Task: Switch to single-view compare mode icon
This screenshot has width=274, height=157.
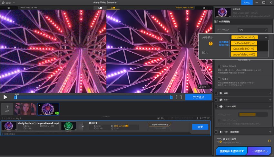Action: click(100, 8)
